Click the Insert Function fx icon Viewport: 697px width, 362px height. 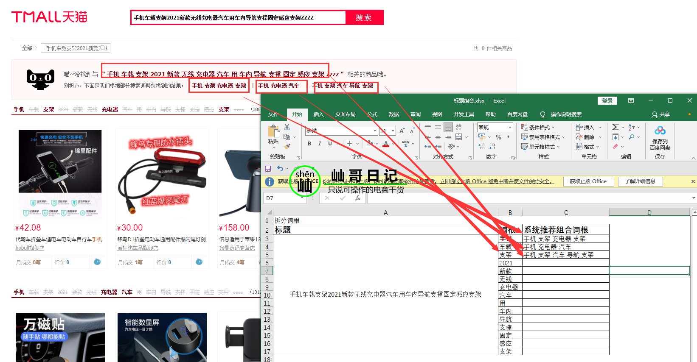(x=358, y=198)
